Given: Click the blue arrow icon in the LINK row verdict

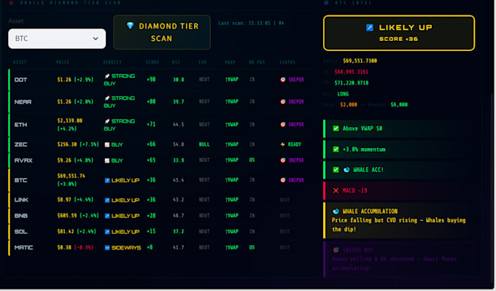Looking at the screenshot, I should [107, 201].
